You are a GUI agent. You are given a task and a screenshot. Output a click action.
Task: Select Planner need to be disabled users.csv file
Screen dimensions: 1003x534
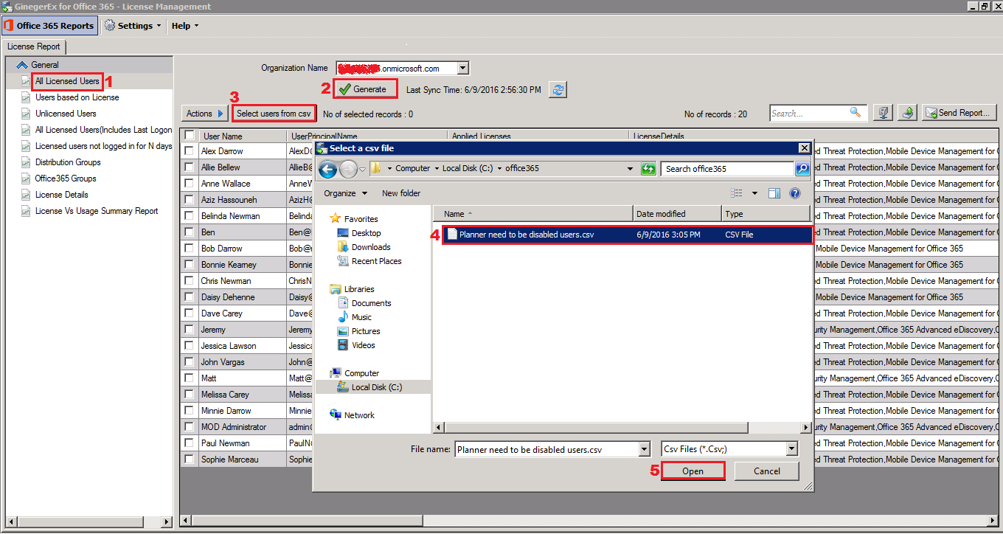coord(627,235)
